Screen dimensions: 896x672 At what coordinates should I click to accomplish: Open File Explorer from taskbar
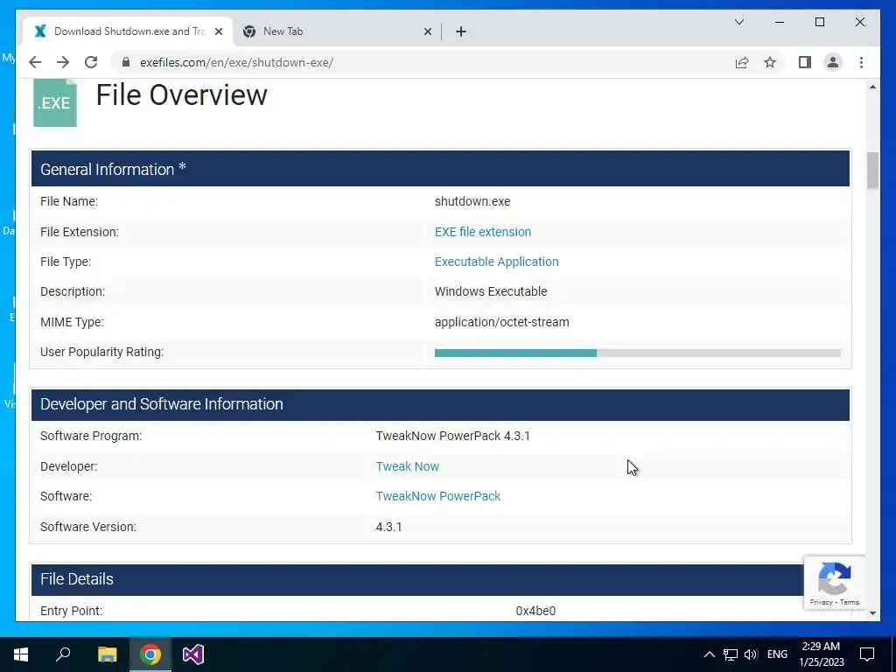coord(107,654)
